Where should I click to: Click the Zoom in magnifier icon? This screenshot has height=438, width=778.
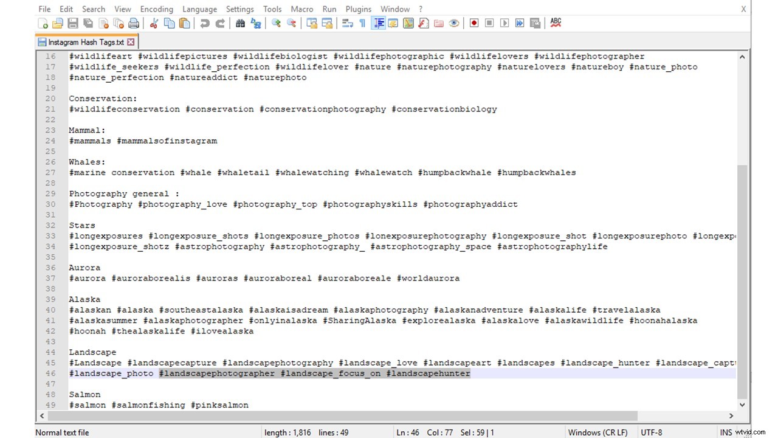(276, 24)
